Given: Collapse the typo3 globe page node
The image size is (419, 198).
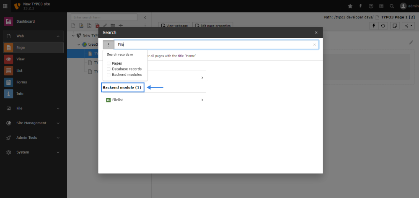Looking at the screenshot, I should click(79, 45).
